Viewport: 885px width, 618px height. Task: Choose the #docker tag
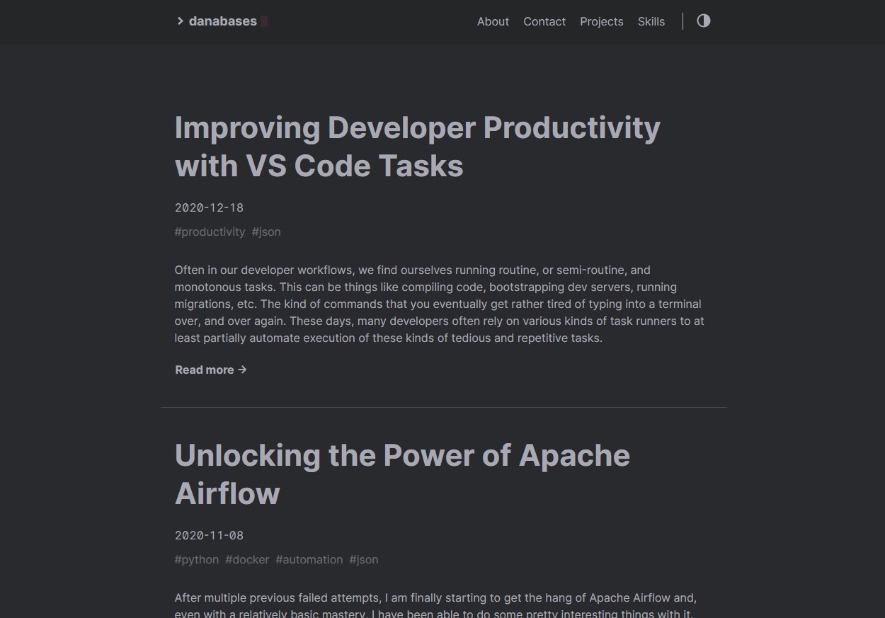tap(247, 559)
